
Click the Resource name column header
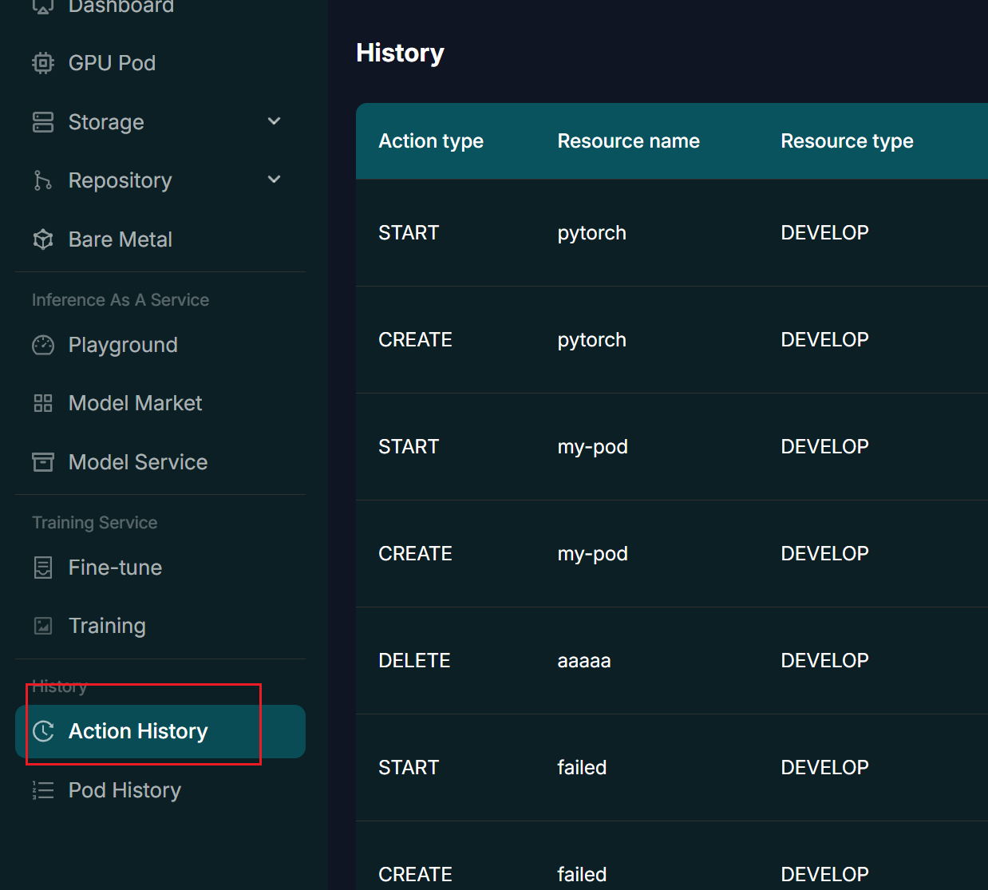[628, 140]
